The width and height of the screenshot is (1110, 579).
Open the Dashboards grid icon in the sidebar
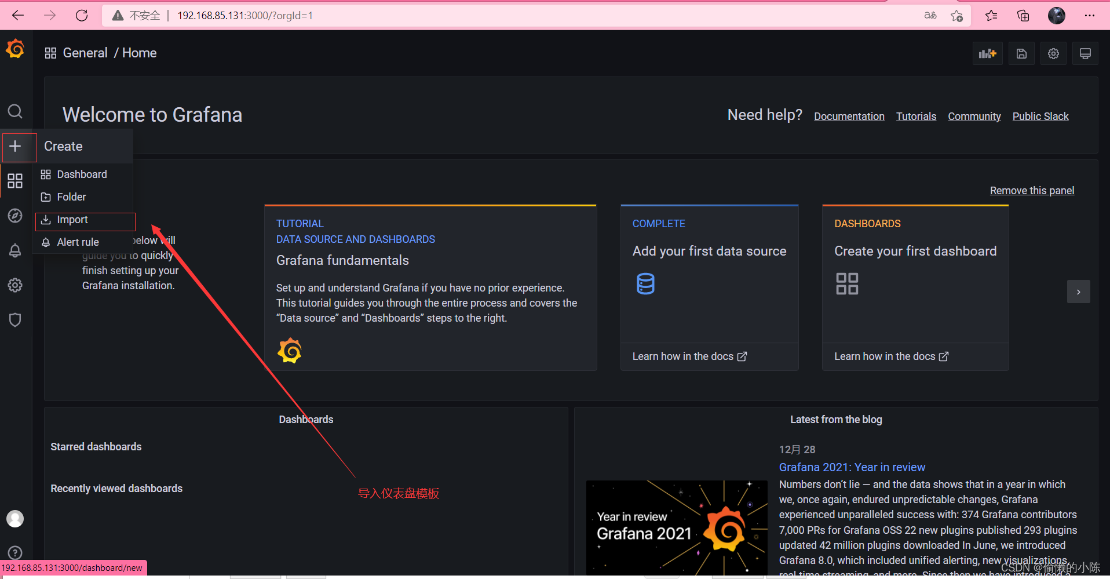click(15, 181)
